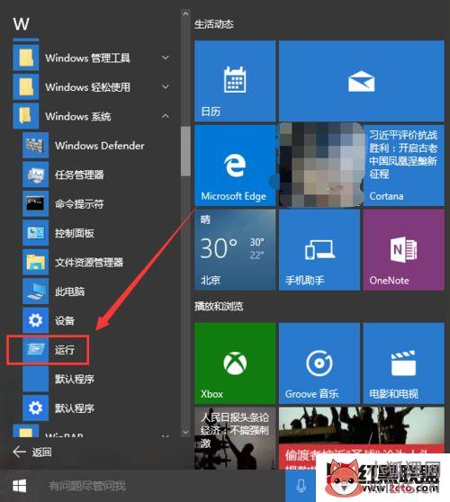This screenshot has height=502, width=450.
Task: Open the Groove 音乐 tile
Action: tap(319, 363)
